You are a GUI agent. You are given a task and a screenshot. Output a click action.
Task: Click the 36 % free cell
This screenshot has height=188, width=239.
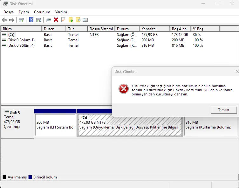click(x=197, y=35)
